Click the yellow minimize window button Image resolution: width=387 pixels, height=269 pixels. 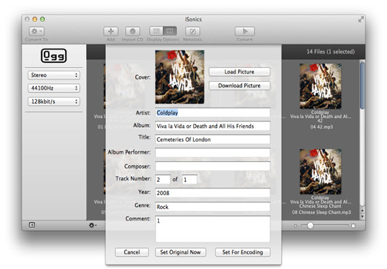point(35,19)
